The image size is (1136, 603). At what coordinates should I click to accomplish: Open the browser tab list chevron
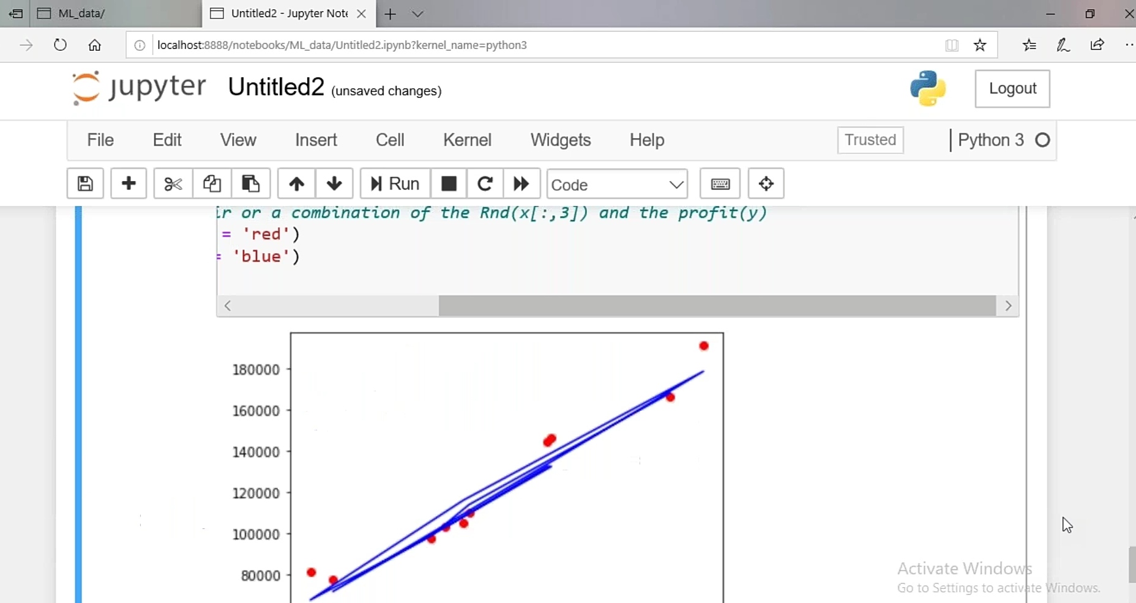(x=419, y=13)
